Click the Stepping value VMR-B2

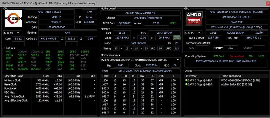click(x=56, y=17)
